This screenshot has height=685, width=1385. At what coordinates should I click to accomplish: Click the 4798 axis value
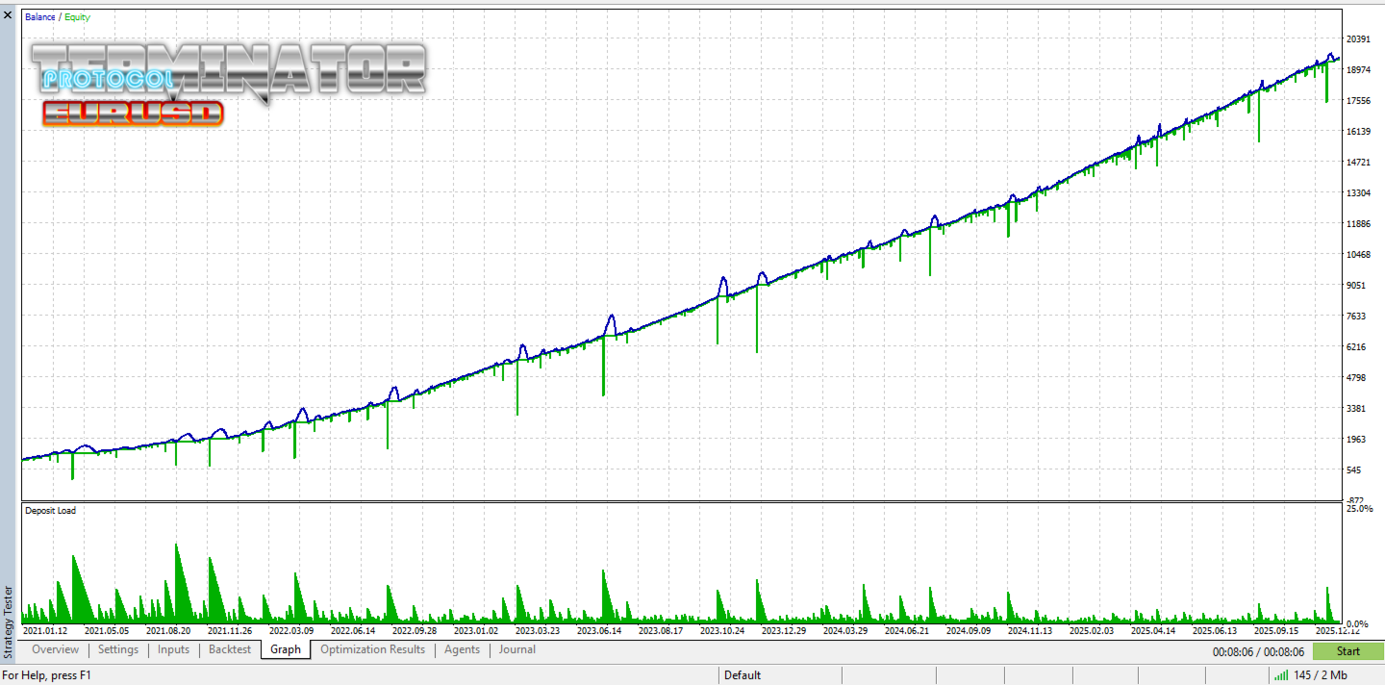click(x=1356, y=378)
